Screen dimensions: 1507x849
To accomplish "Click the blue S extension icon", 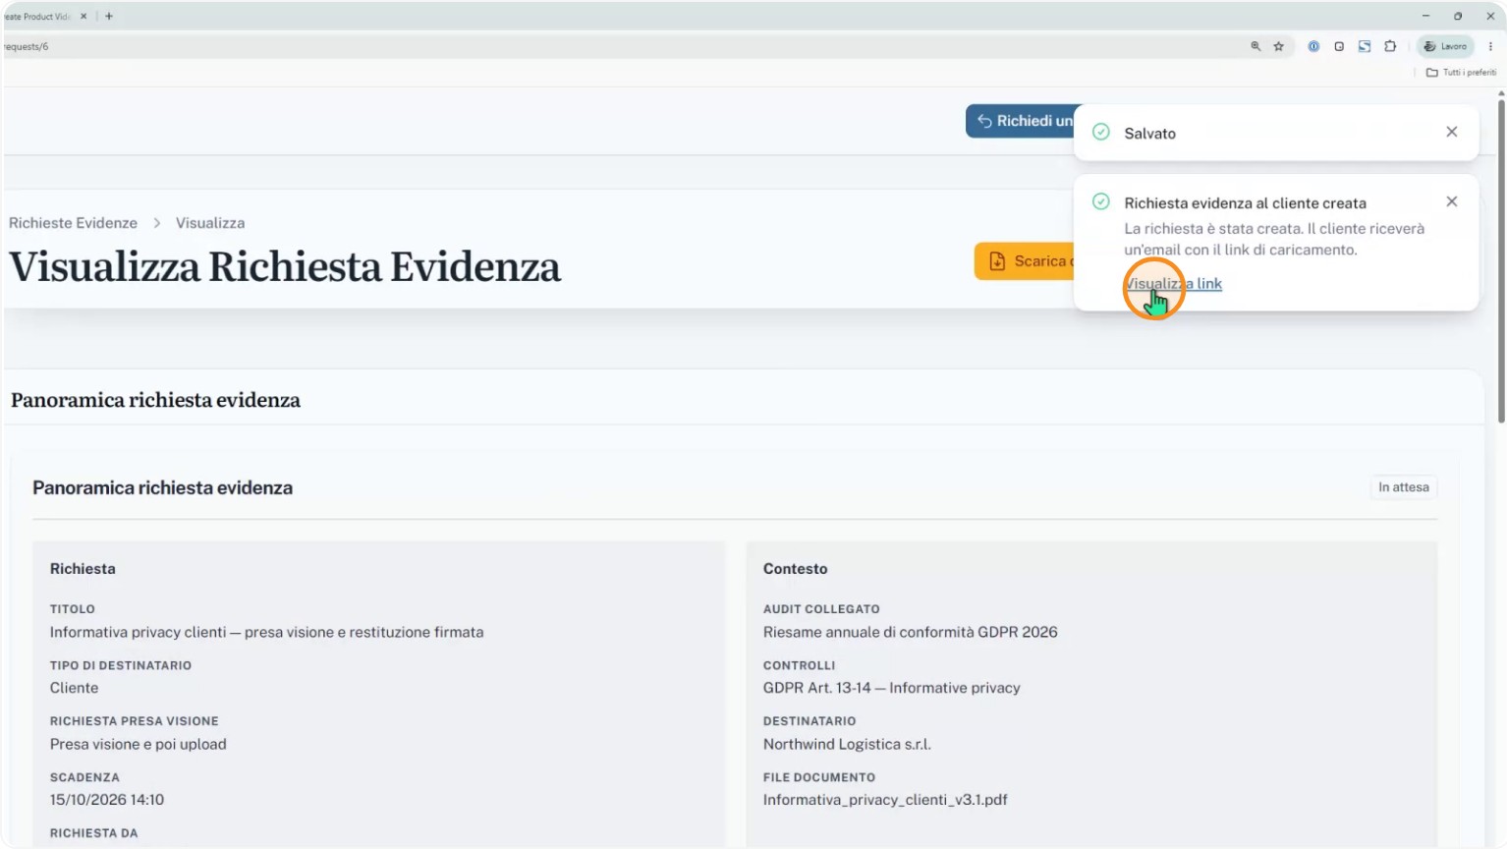I will pyautogui.click(x=1365, y=46).
